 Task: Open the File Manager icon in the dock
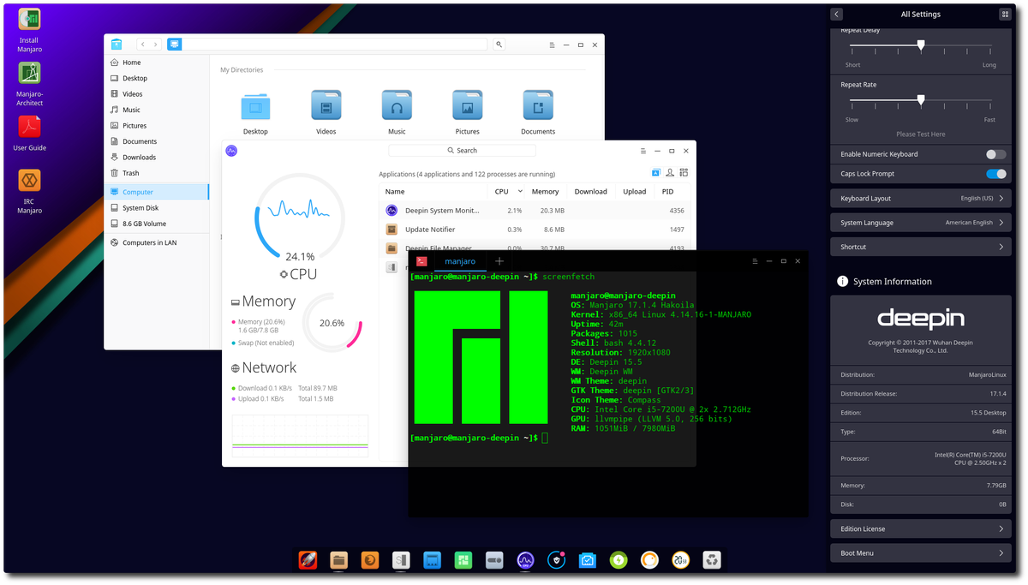click(x=338, y=560)
